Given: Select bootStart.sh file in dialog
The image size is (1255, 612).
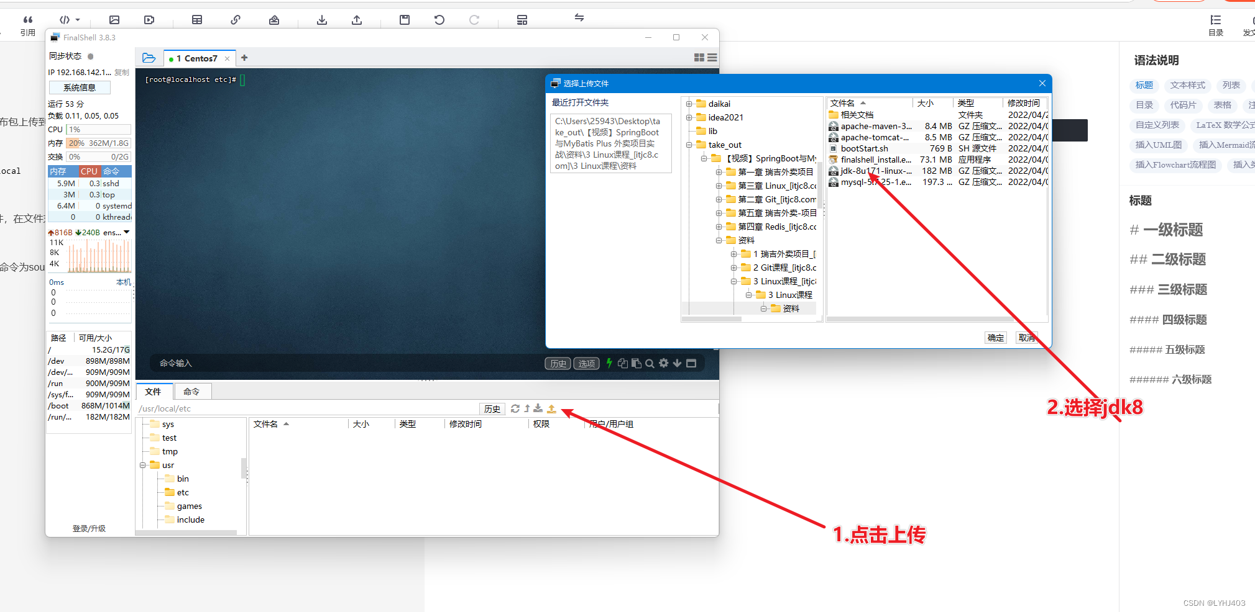Looking at the screenshot, I should pos(864,148).
